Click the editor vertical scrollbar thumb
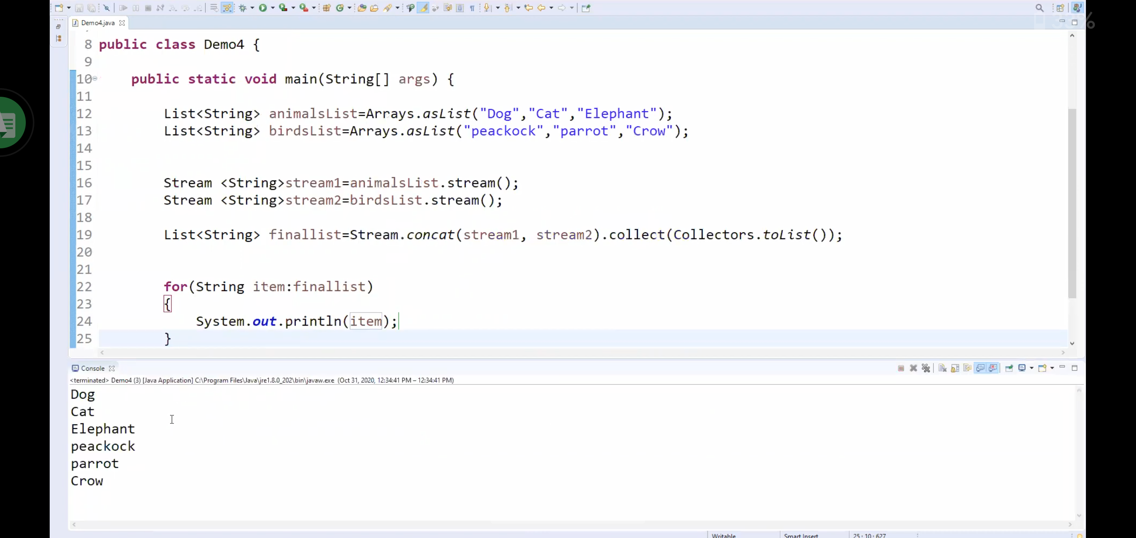The height and width of the screenshot is (538, 1136). pos(1072,203)
